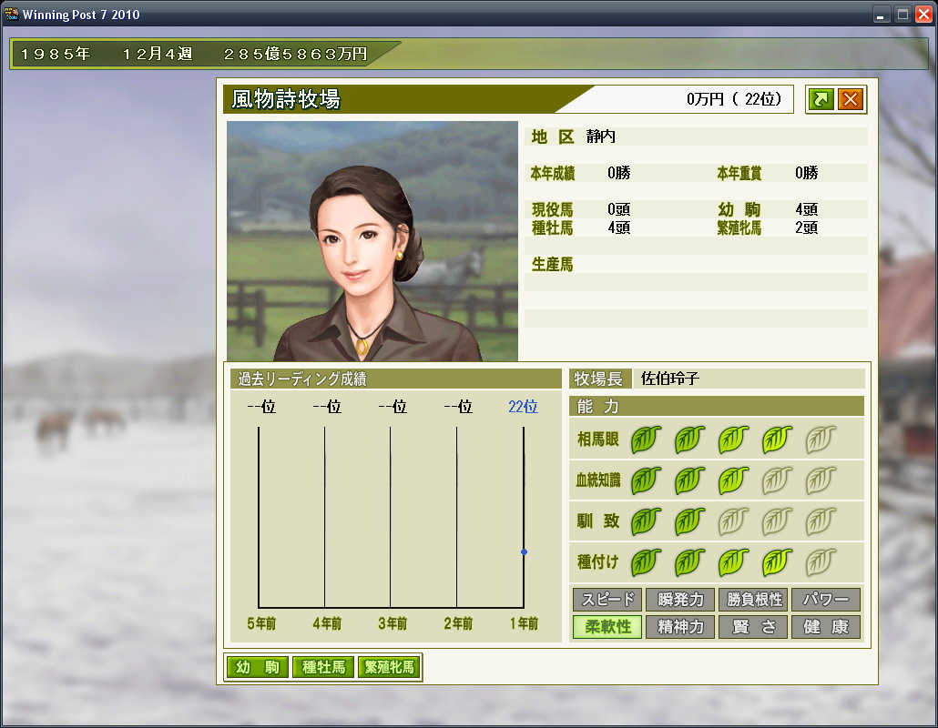
Task: Click the second leaf in 馴致 row
Action: coord(689,521)
